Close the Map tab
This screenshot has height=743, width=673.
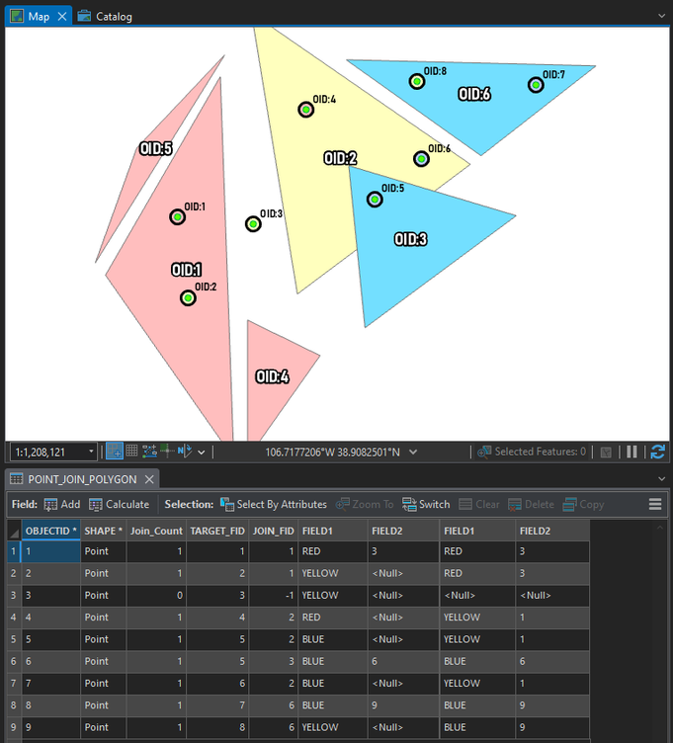[x=62, y=17]
